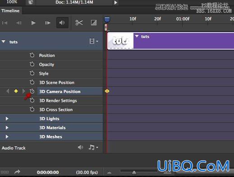Click the Audio Track label

click(14, 148)
